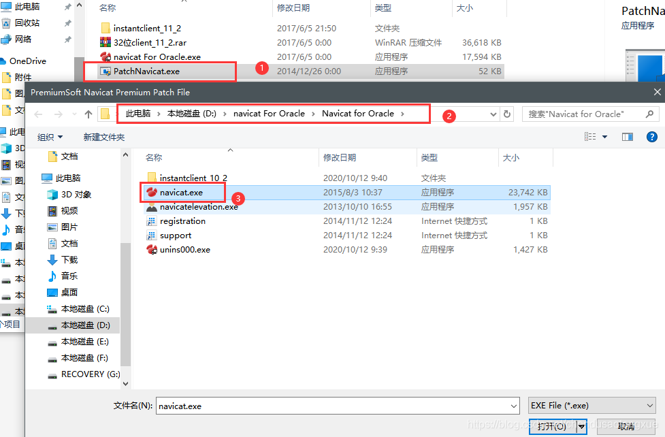Select 本地磁盘 (D:) in the tree

(85, 325)
